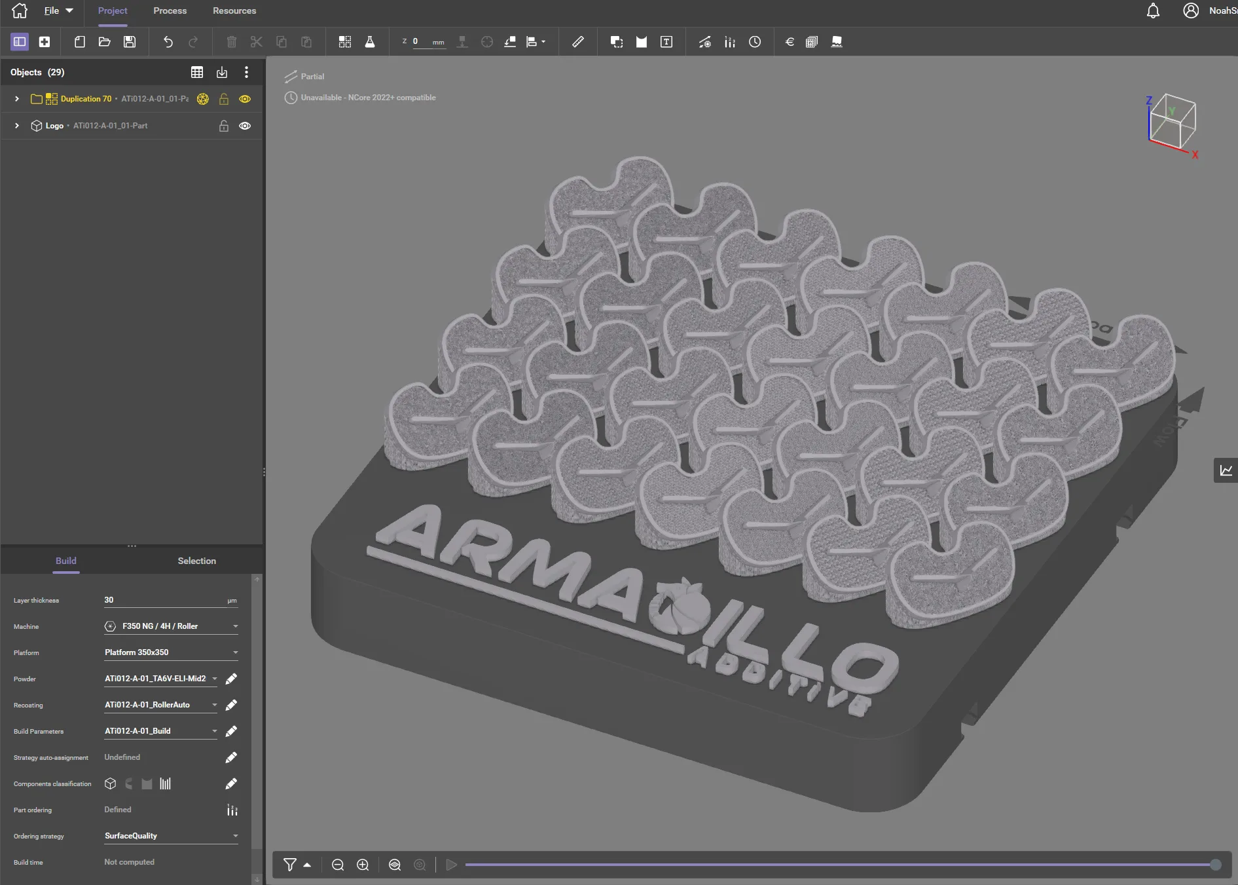Open the Recoating dropdown
The width and height of the screenshot is (1238, 885).
click(x=160, y=705)
